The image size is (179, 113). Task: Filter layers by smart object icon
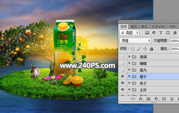pos(175,33)
